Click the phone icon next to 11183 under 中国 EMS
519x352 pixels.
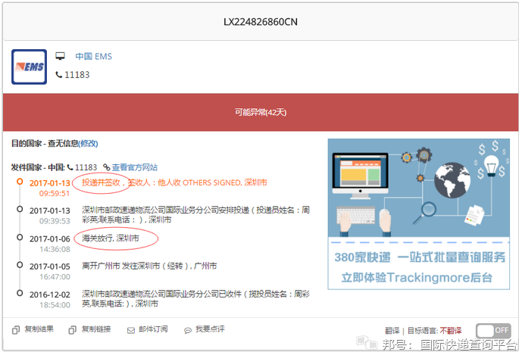pyautogui.click(x=60, y=75)
